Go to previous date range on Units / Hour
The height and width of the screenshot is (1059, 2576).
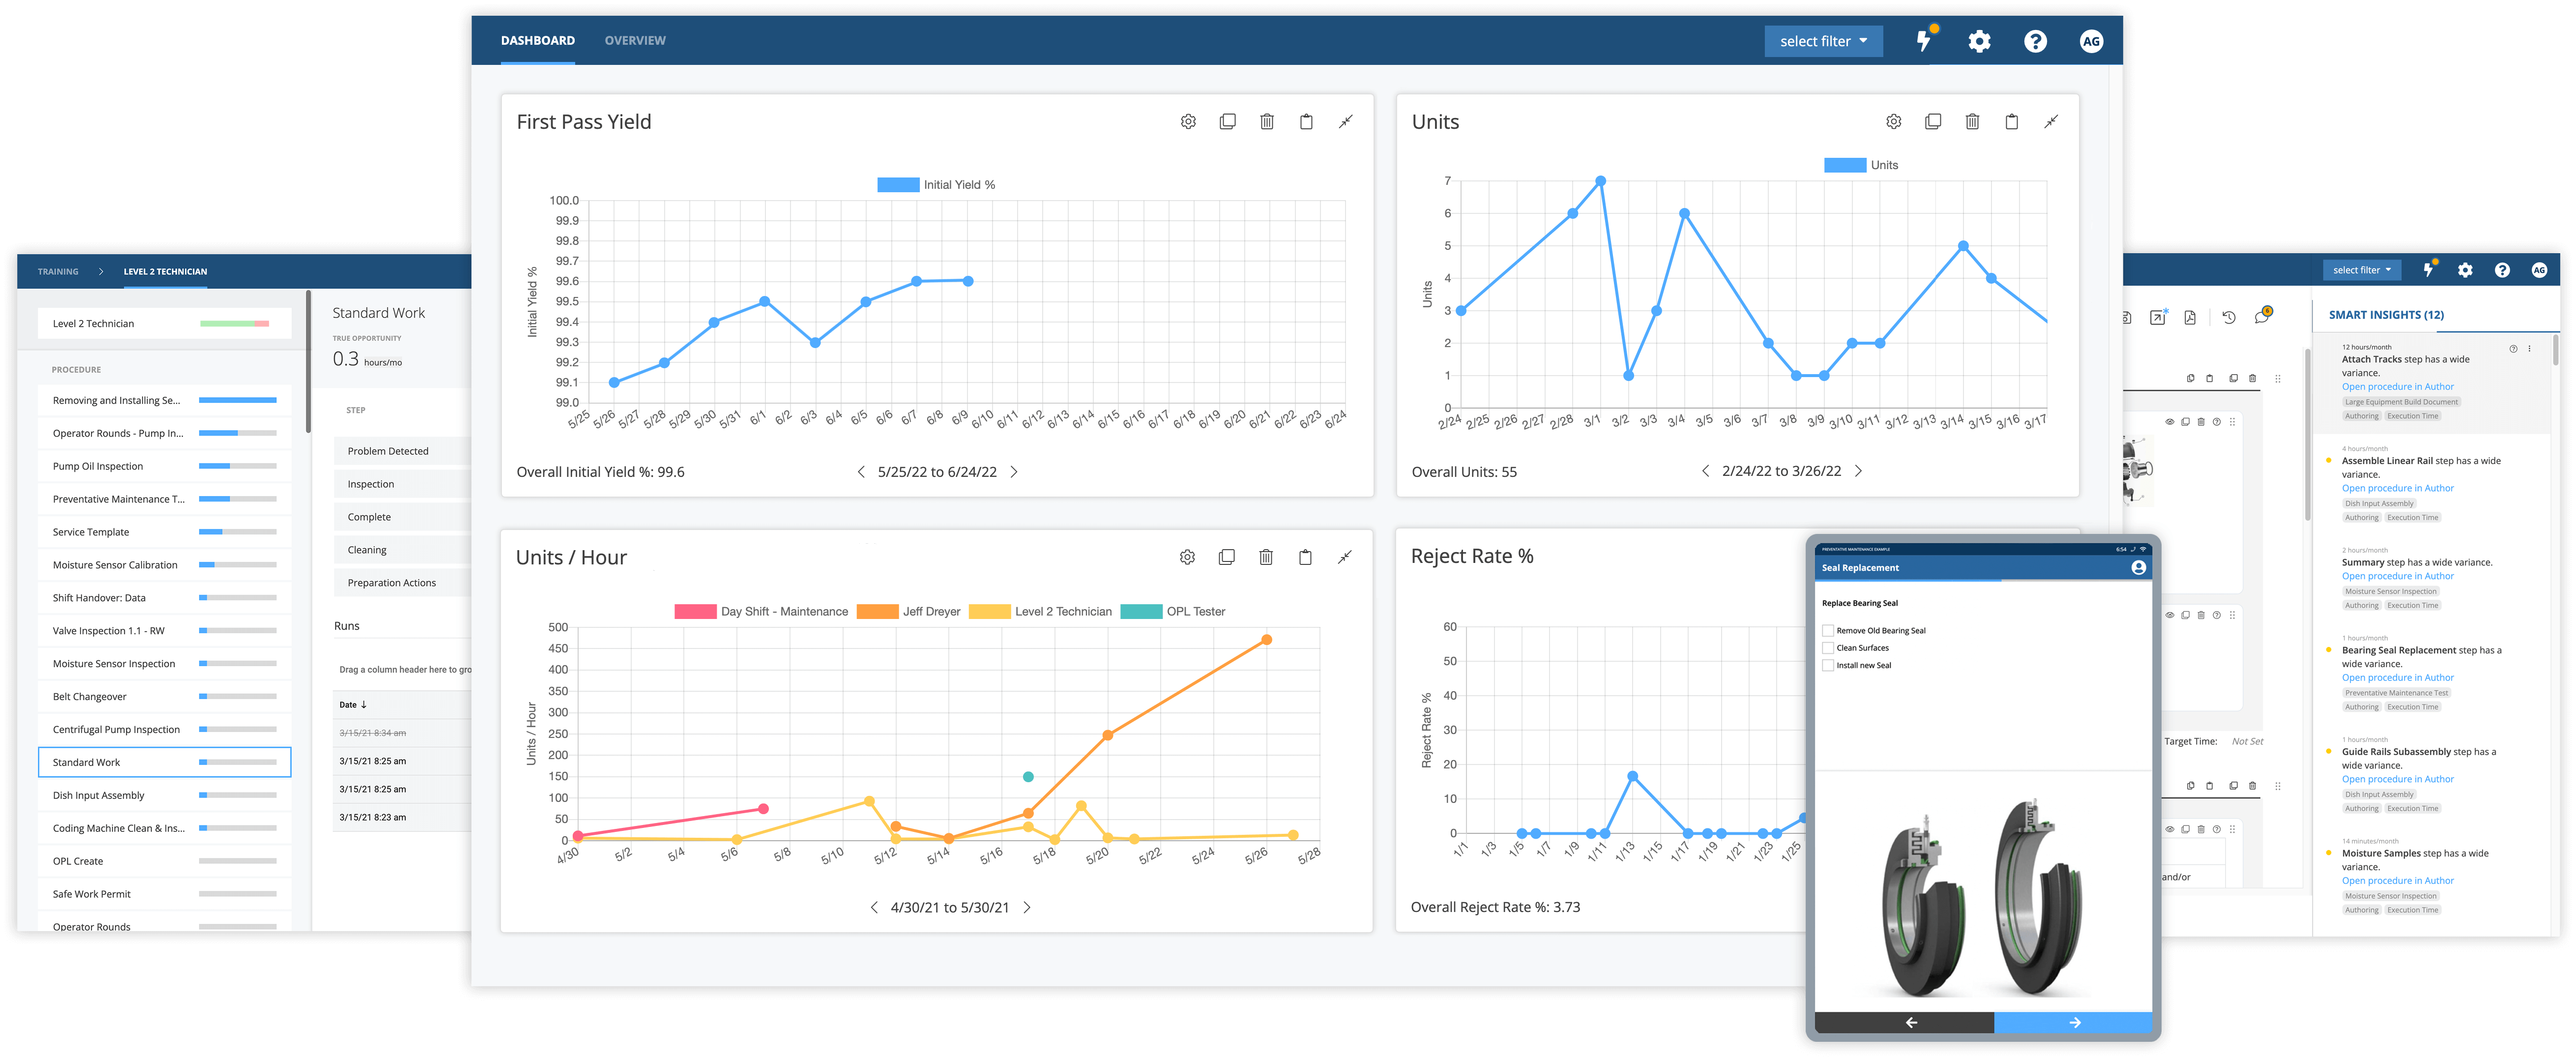[874, 907]
